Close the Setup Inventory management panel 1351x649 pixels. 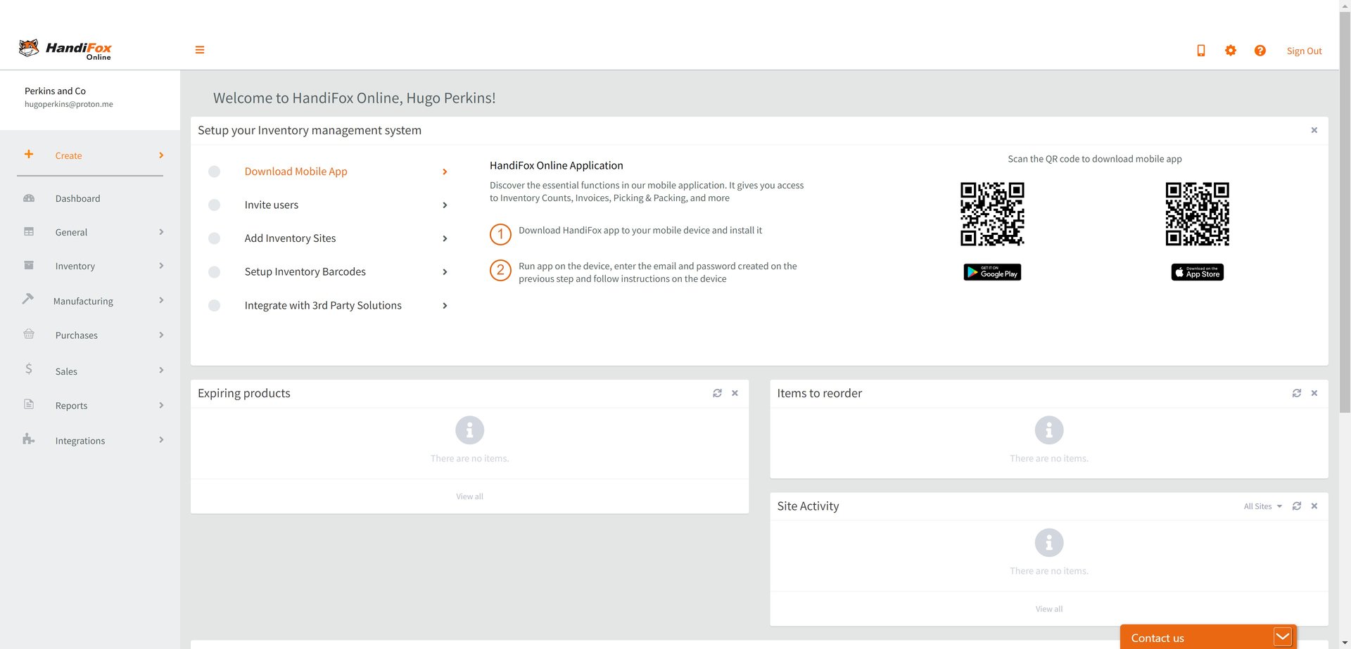coord(1314,130)
